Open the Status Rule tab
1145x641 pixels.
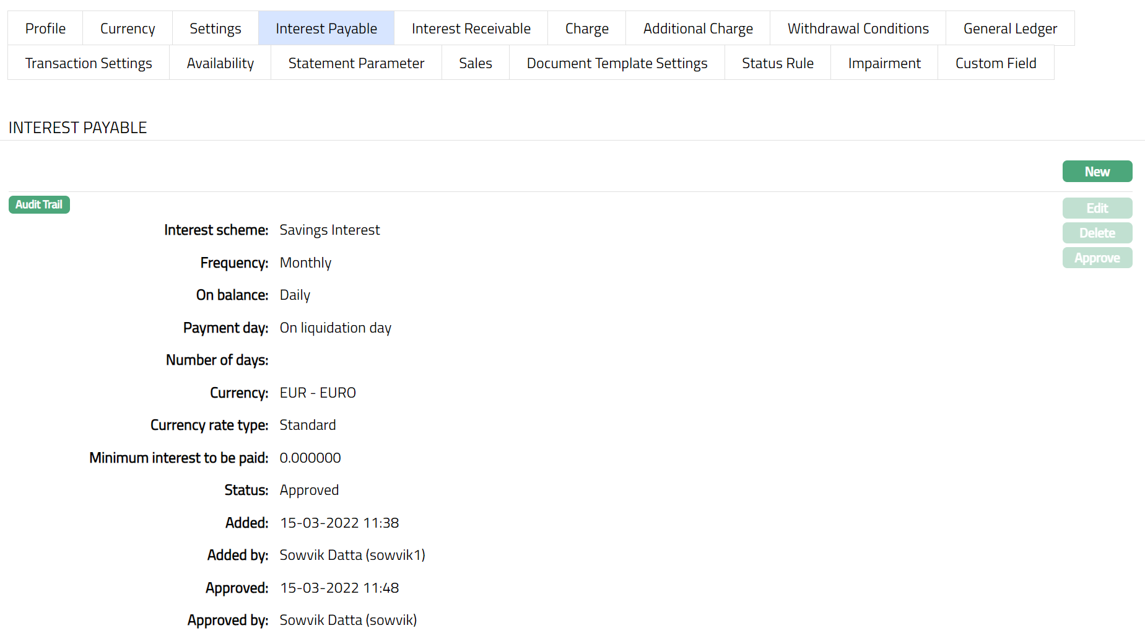pyautogui.click(x=777, y=63)
